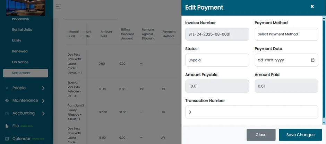The image size is (326, 144).
Task: Open On Notice in sidebar
Action: click(x=20, y=62)
